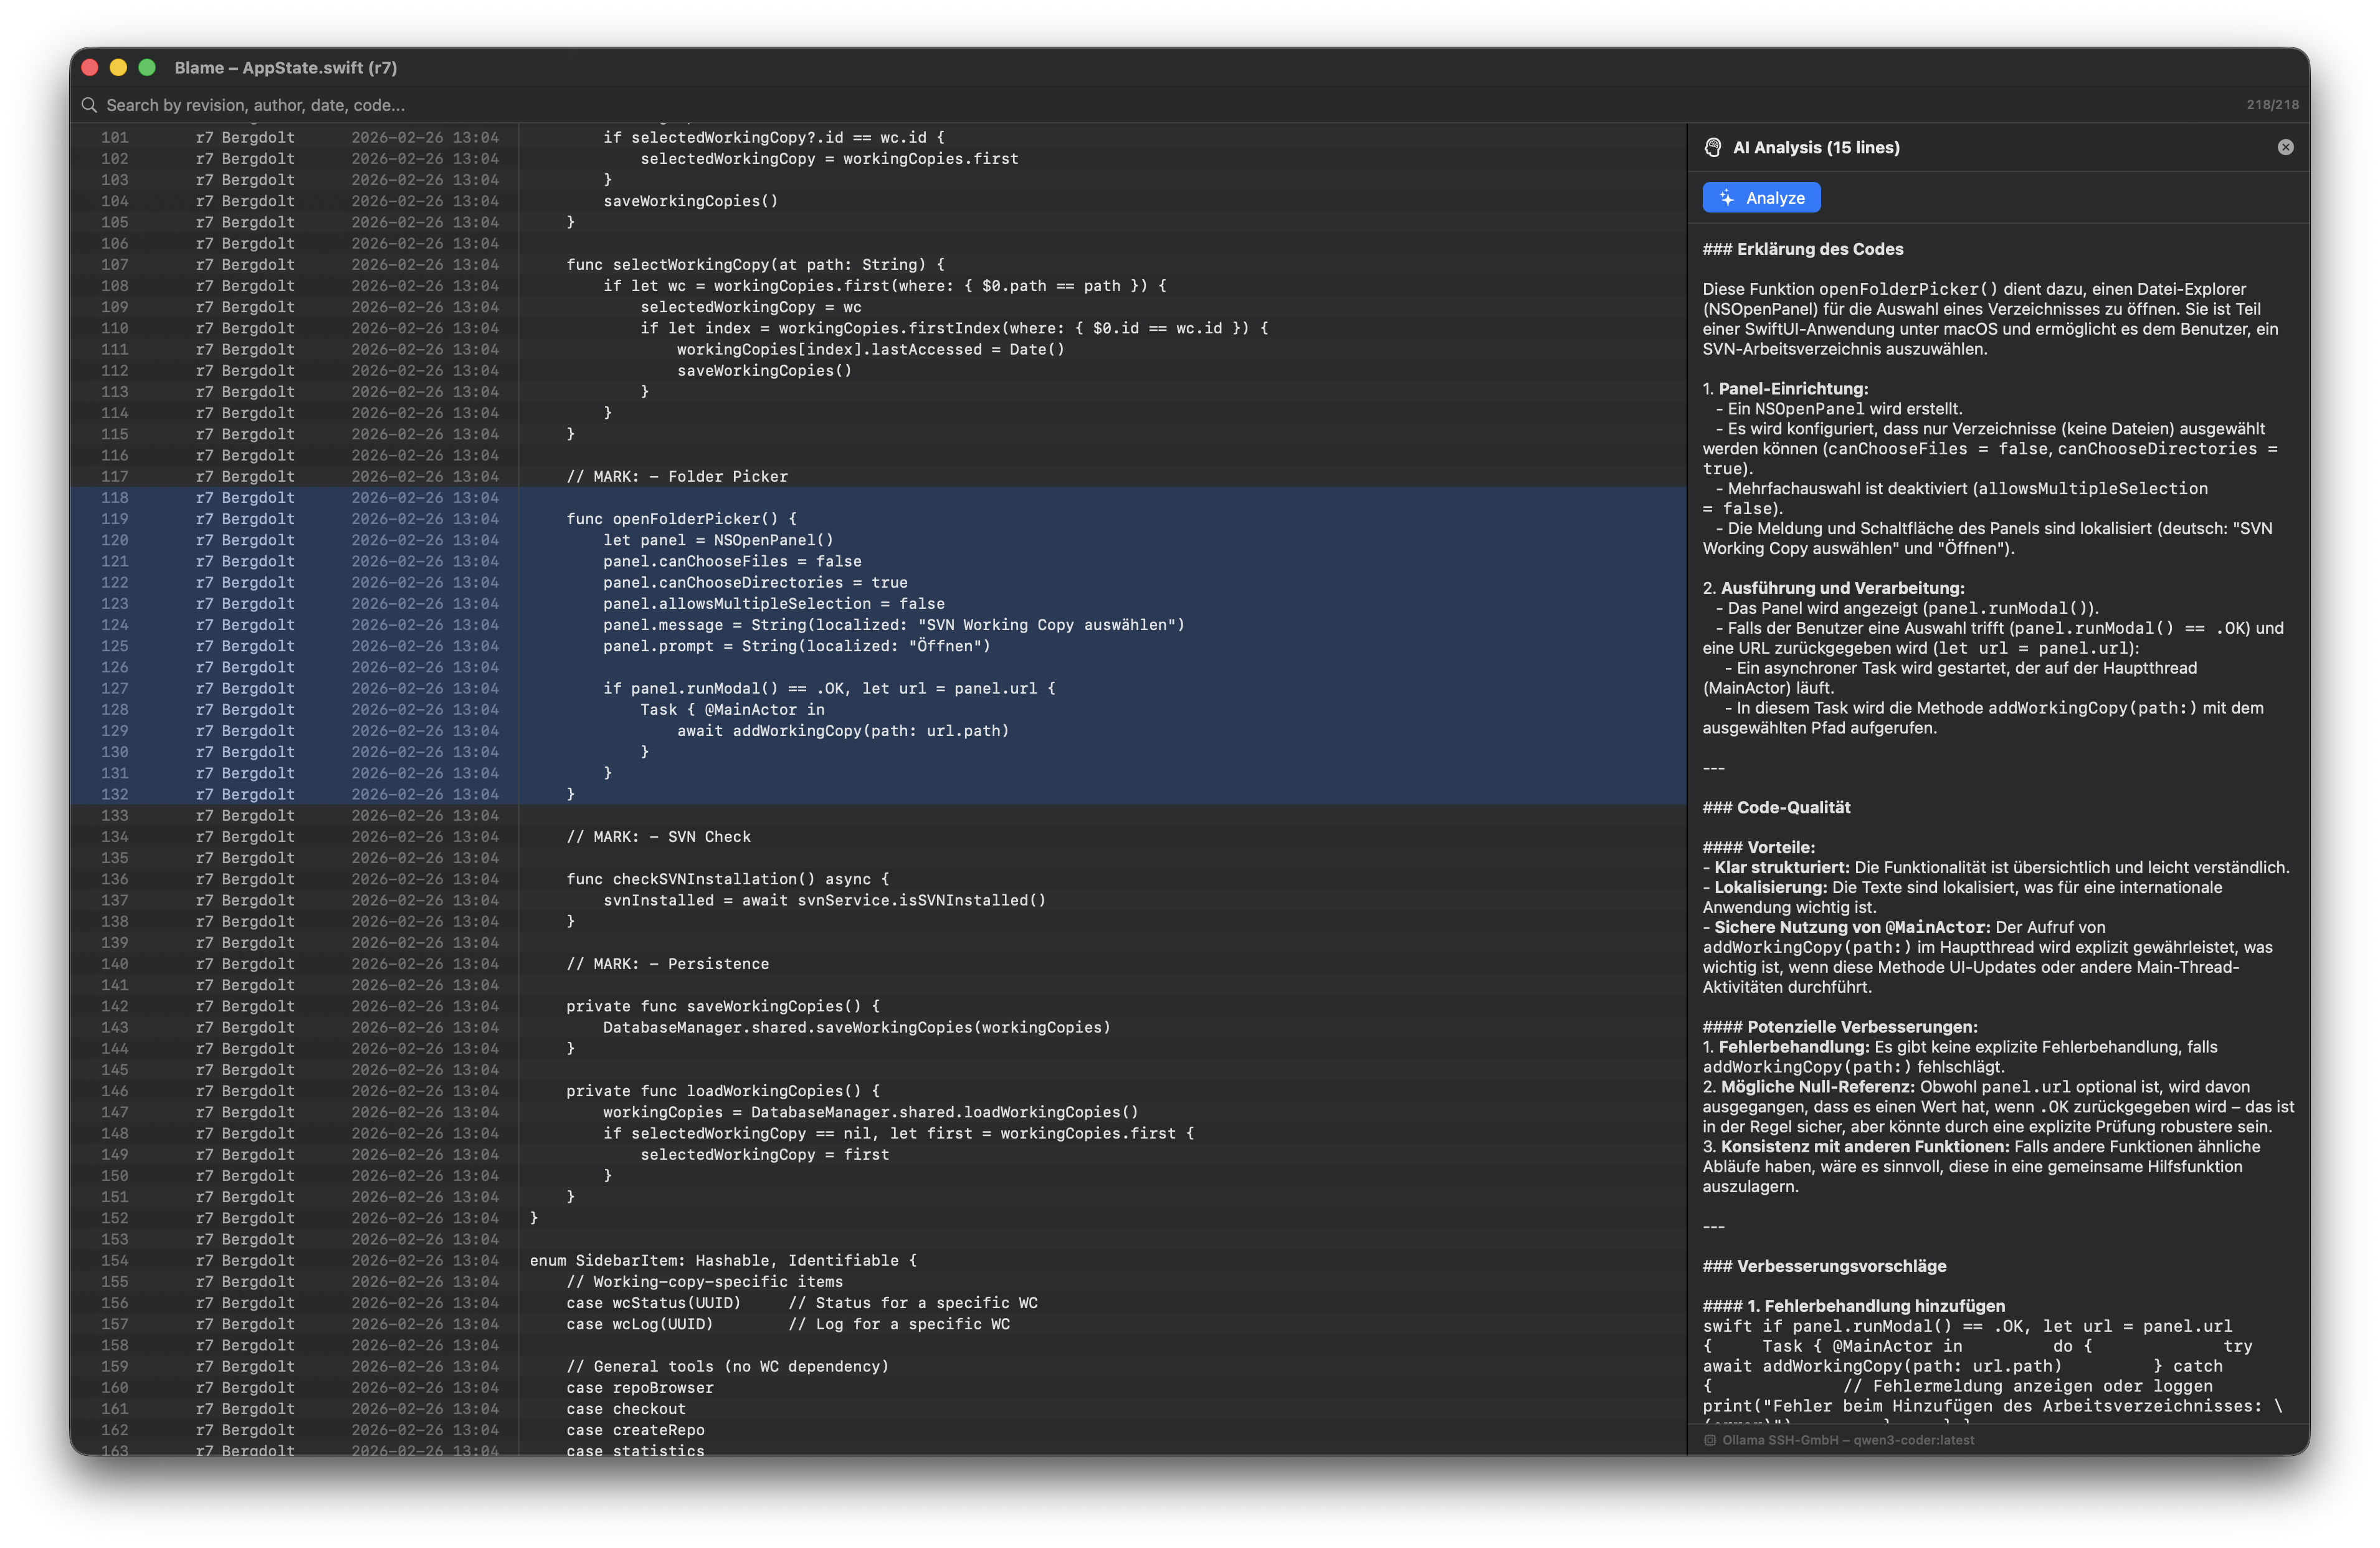Click the date on line 142

pos(424,1006)
